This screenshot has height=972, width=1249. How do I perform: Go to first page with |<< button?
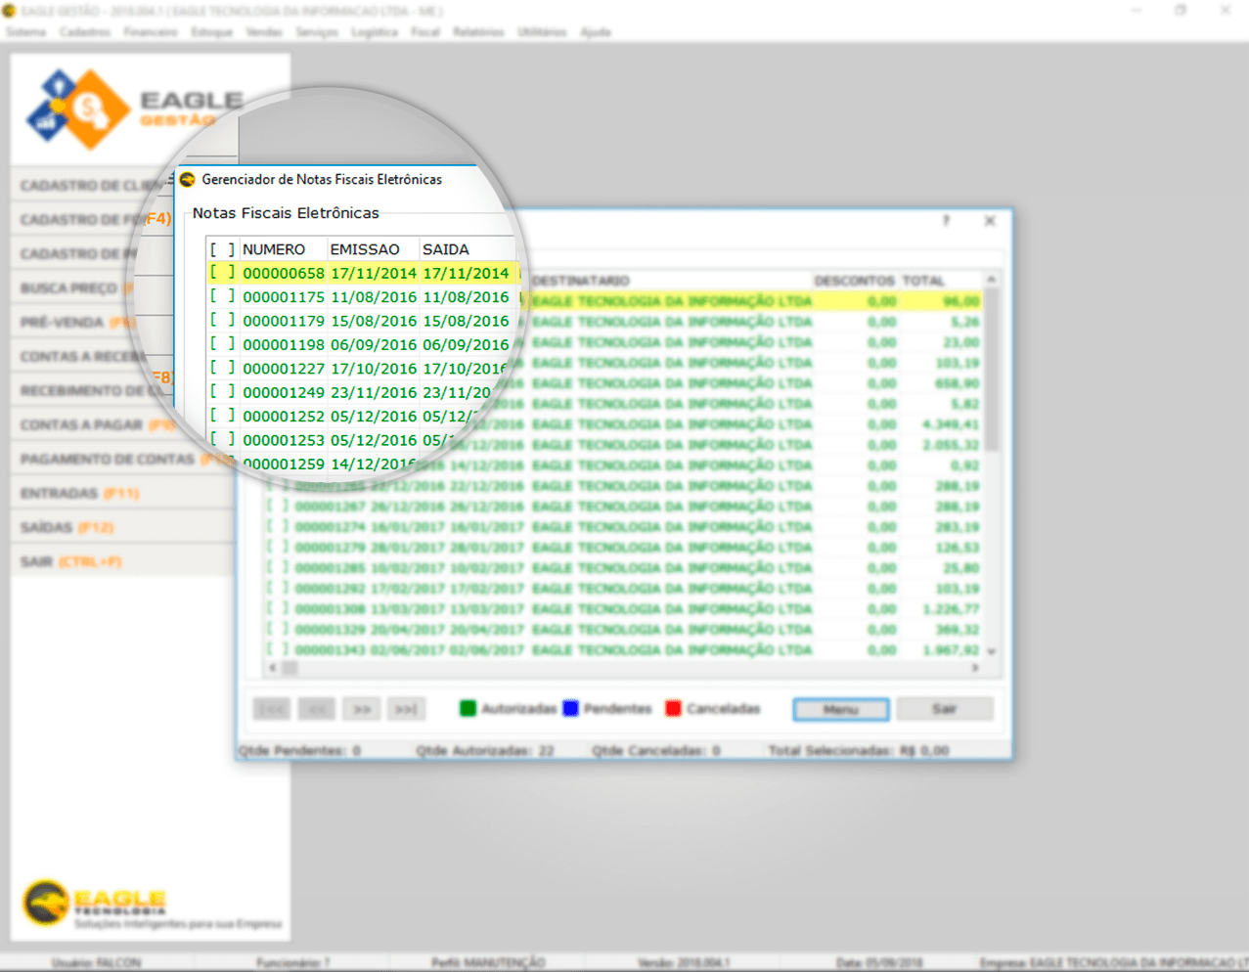[272, 709]
